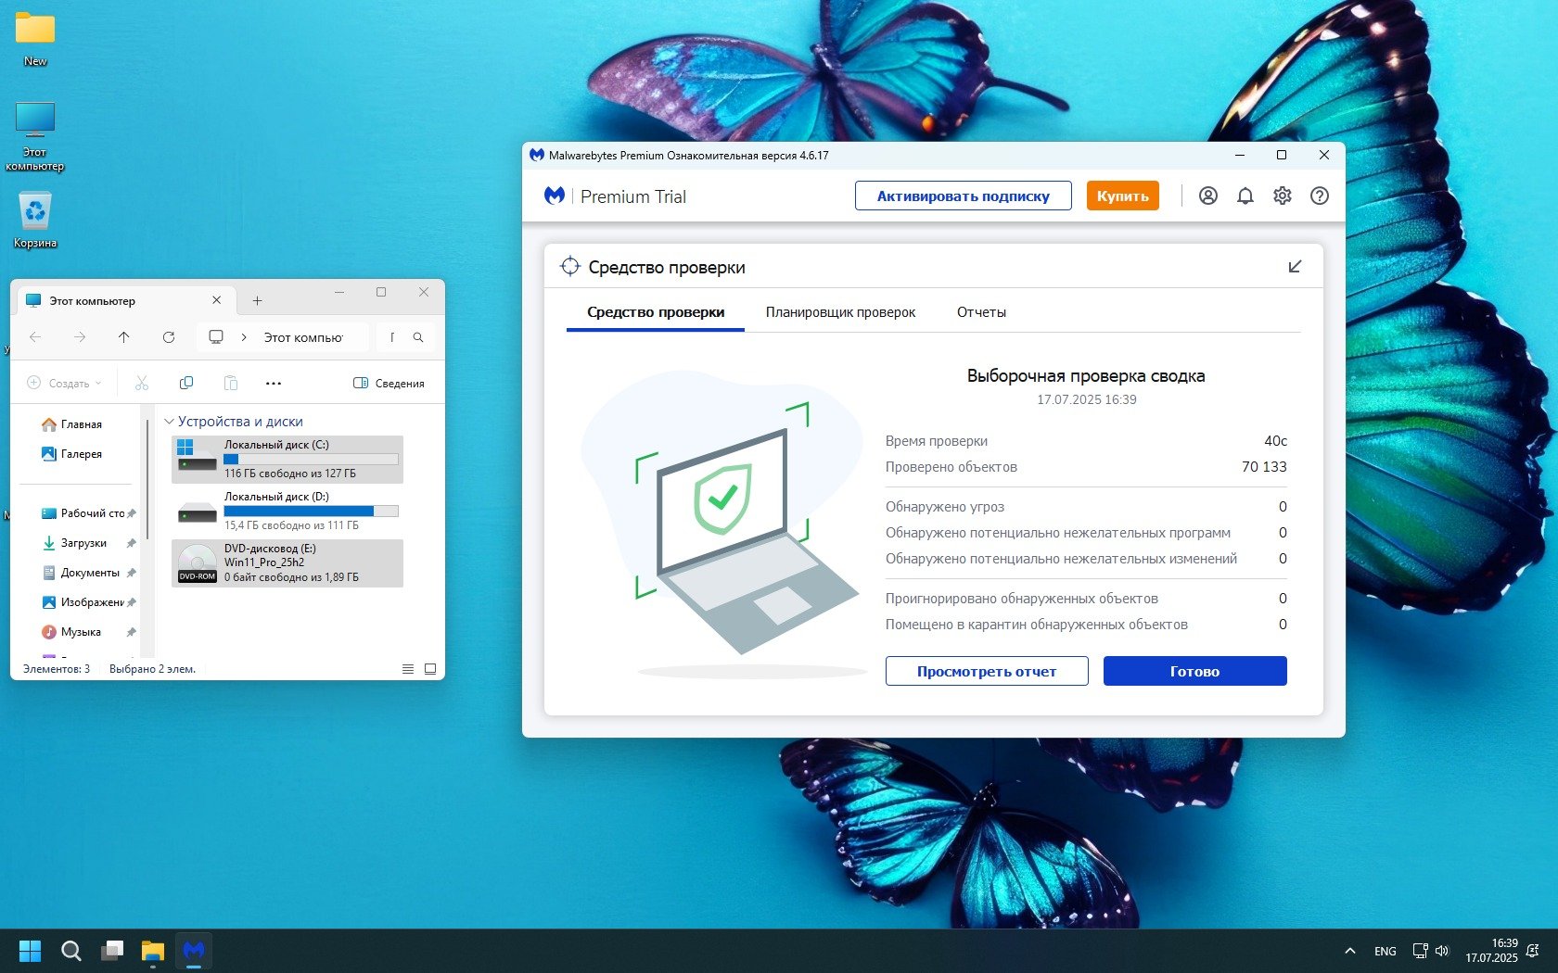1558x973 pixels.
Task: Click the New folder on desktop
Action: point(35,40)
